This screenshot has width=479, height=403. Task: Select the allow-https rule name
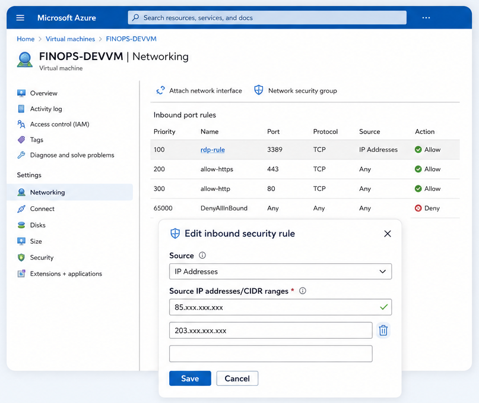click(217, 169)
